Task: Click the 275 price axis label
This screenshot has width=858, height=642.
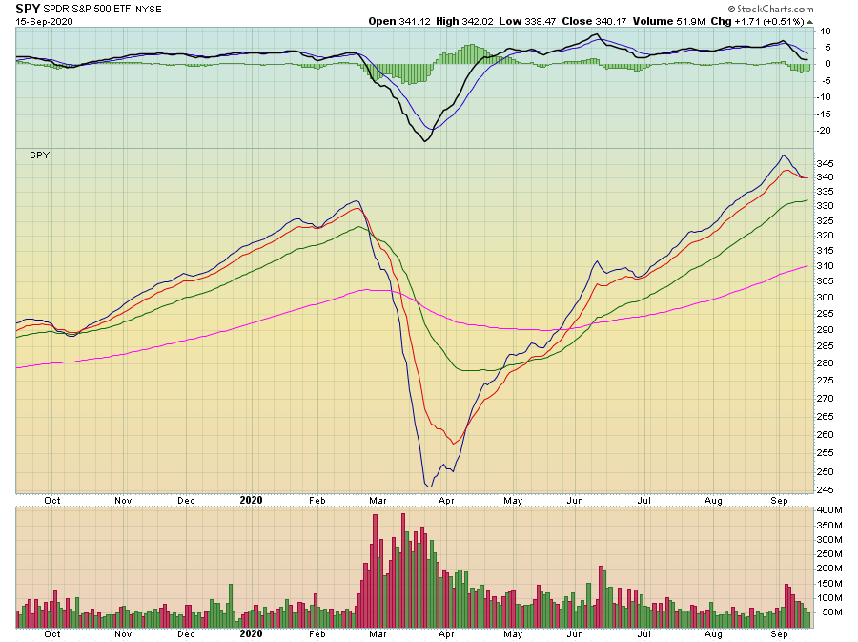Action: pos(826,381)
